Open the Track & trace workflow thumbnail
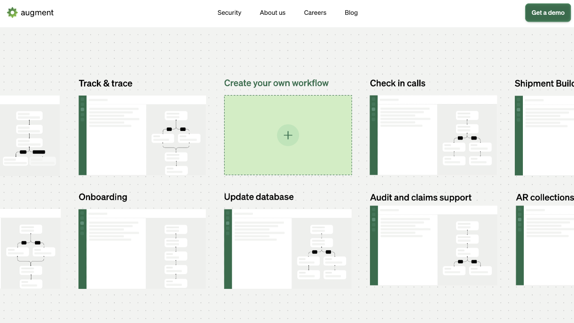The width and height of the screenshot is (574, 323). click(x=142, y=135)
